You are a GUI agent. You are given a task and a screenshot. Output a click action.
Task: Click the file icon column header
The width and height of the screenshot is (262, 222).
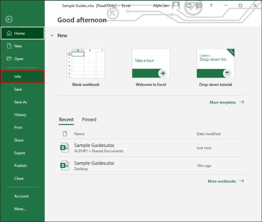pyautogui.click(x=65, y=134)
